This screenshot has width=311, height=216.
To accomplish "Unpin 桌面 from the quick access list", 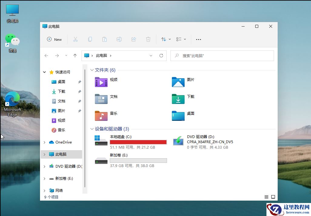I will [79, 82].
